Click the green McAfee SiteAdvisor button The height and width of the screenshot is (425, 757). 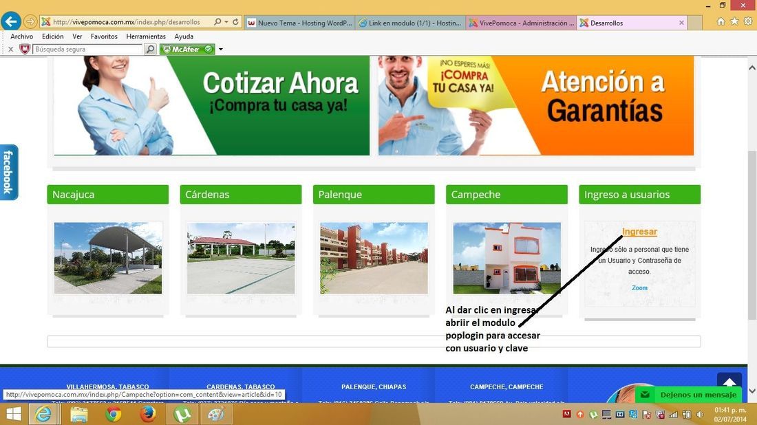coord(187,50)
